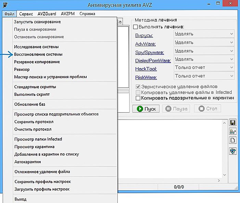
Task: Choose Выполнить скрипт from the menu
Action: click(x=65, y=94)
